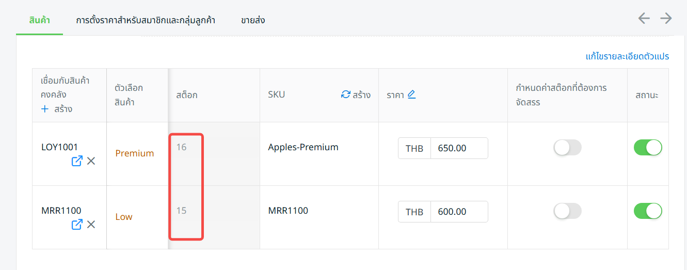Viewport: 687px width, 270px height.
Task: Turn off status for Low variant
Action: point(648,211)
